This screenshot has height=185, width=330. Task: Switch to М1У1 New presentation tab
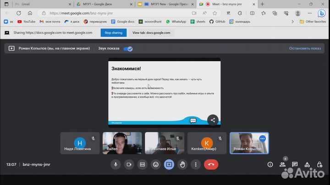pyautogui.click(x=166, y=4)
